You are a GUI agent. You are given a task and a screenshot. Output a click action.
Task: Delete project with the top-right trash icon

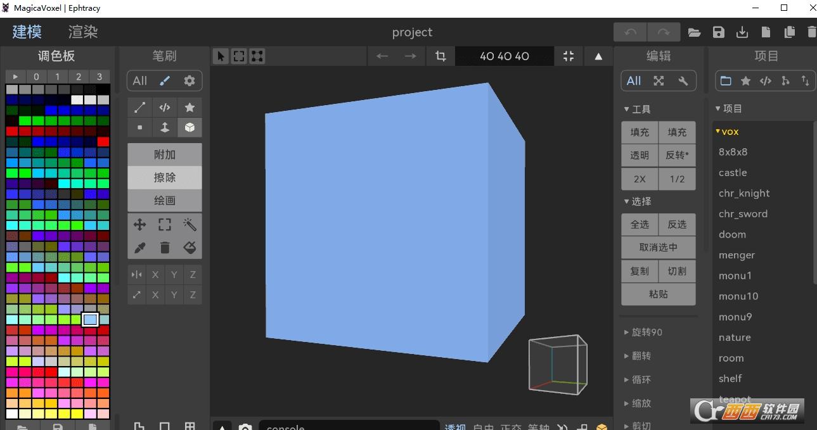pos(811,32)
